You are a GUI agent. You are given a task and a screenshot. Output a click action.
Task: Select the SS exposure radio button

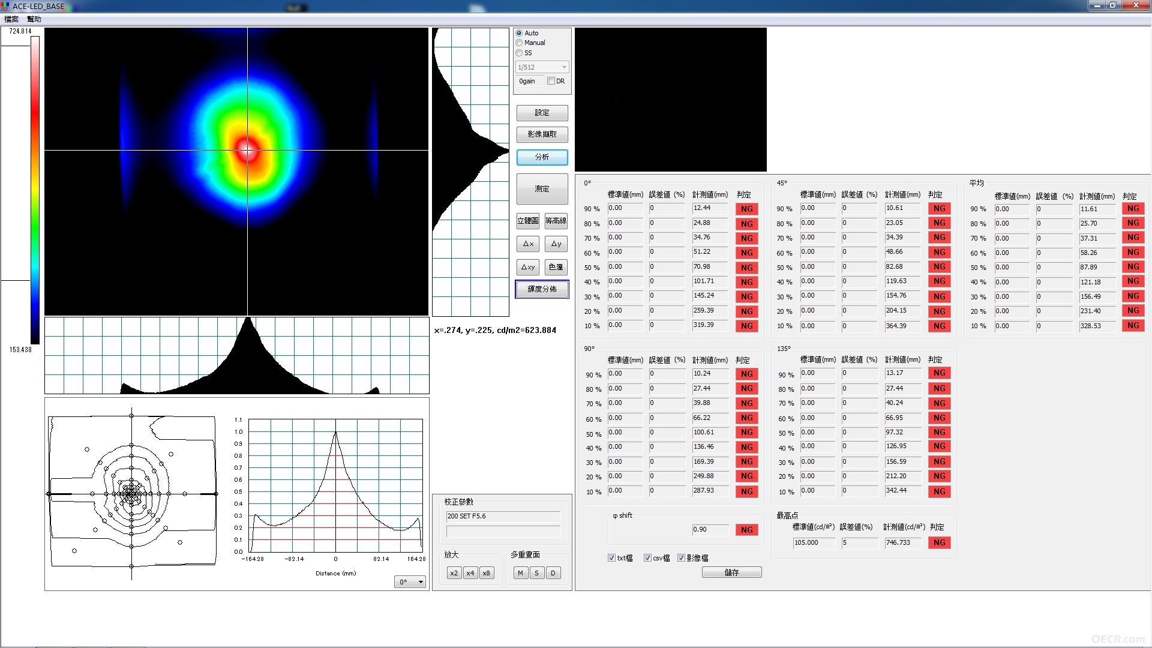[x=524, y=53]
